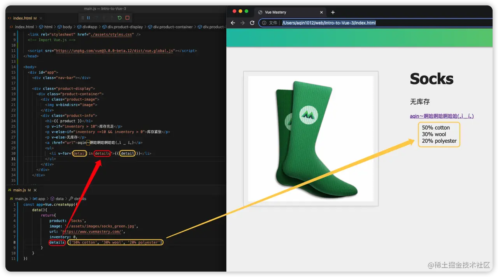Click the vue.global.js script URL in code
This screenshot has width=498, height=277.
114,51
